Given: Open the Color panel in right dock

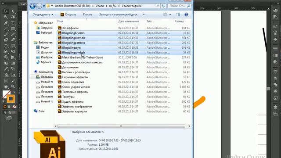Looking at the screenshot, I should click(x=275, y=11).
